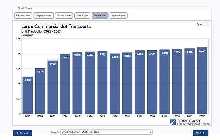The height and width of the screenshot is (140, 220).
Task: Click the 2030 bar labeled 2.01K
Action: (x=115, y=84)
